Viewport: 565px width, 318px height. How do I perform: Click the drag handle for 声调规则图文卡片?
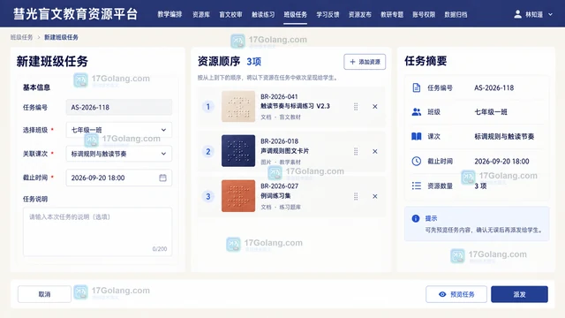point(356,151)
